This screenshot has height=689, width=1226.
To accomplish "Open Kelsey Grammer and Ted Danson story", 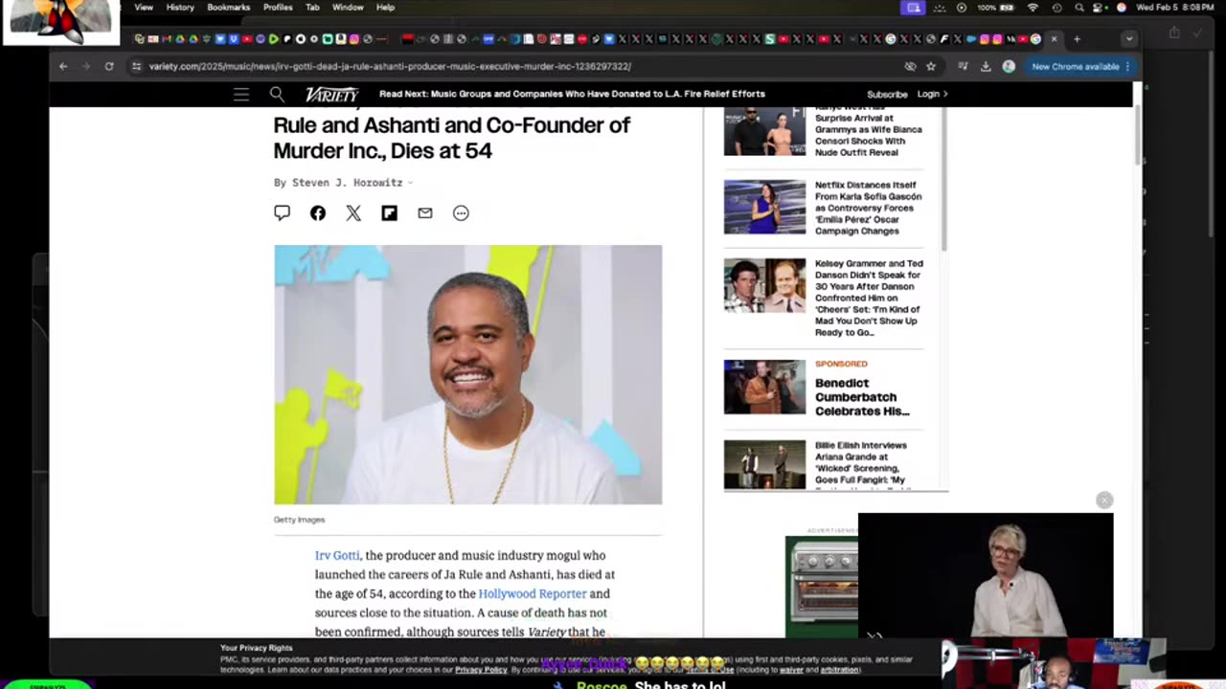I will pos(869,298).
